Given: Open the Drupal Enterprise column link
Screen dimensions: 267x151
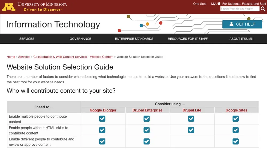Looking at the screenshot, I should click(147, 110).
